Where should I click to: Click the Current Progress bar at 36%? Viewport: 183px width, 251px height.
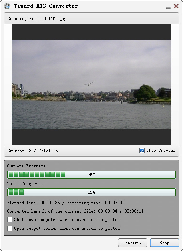[91, 175]
